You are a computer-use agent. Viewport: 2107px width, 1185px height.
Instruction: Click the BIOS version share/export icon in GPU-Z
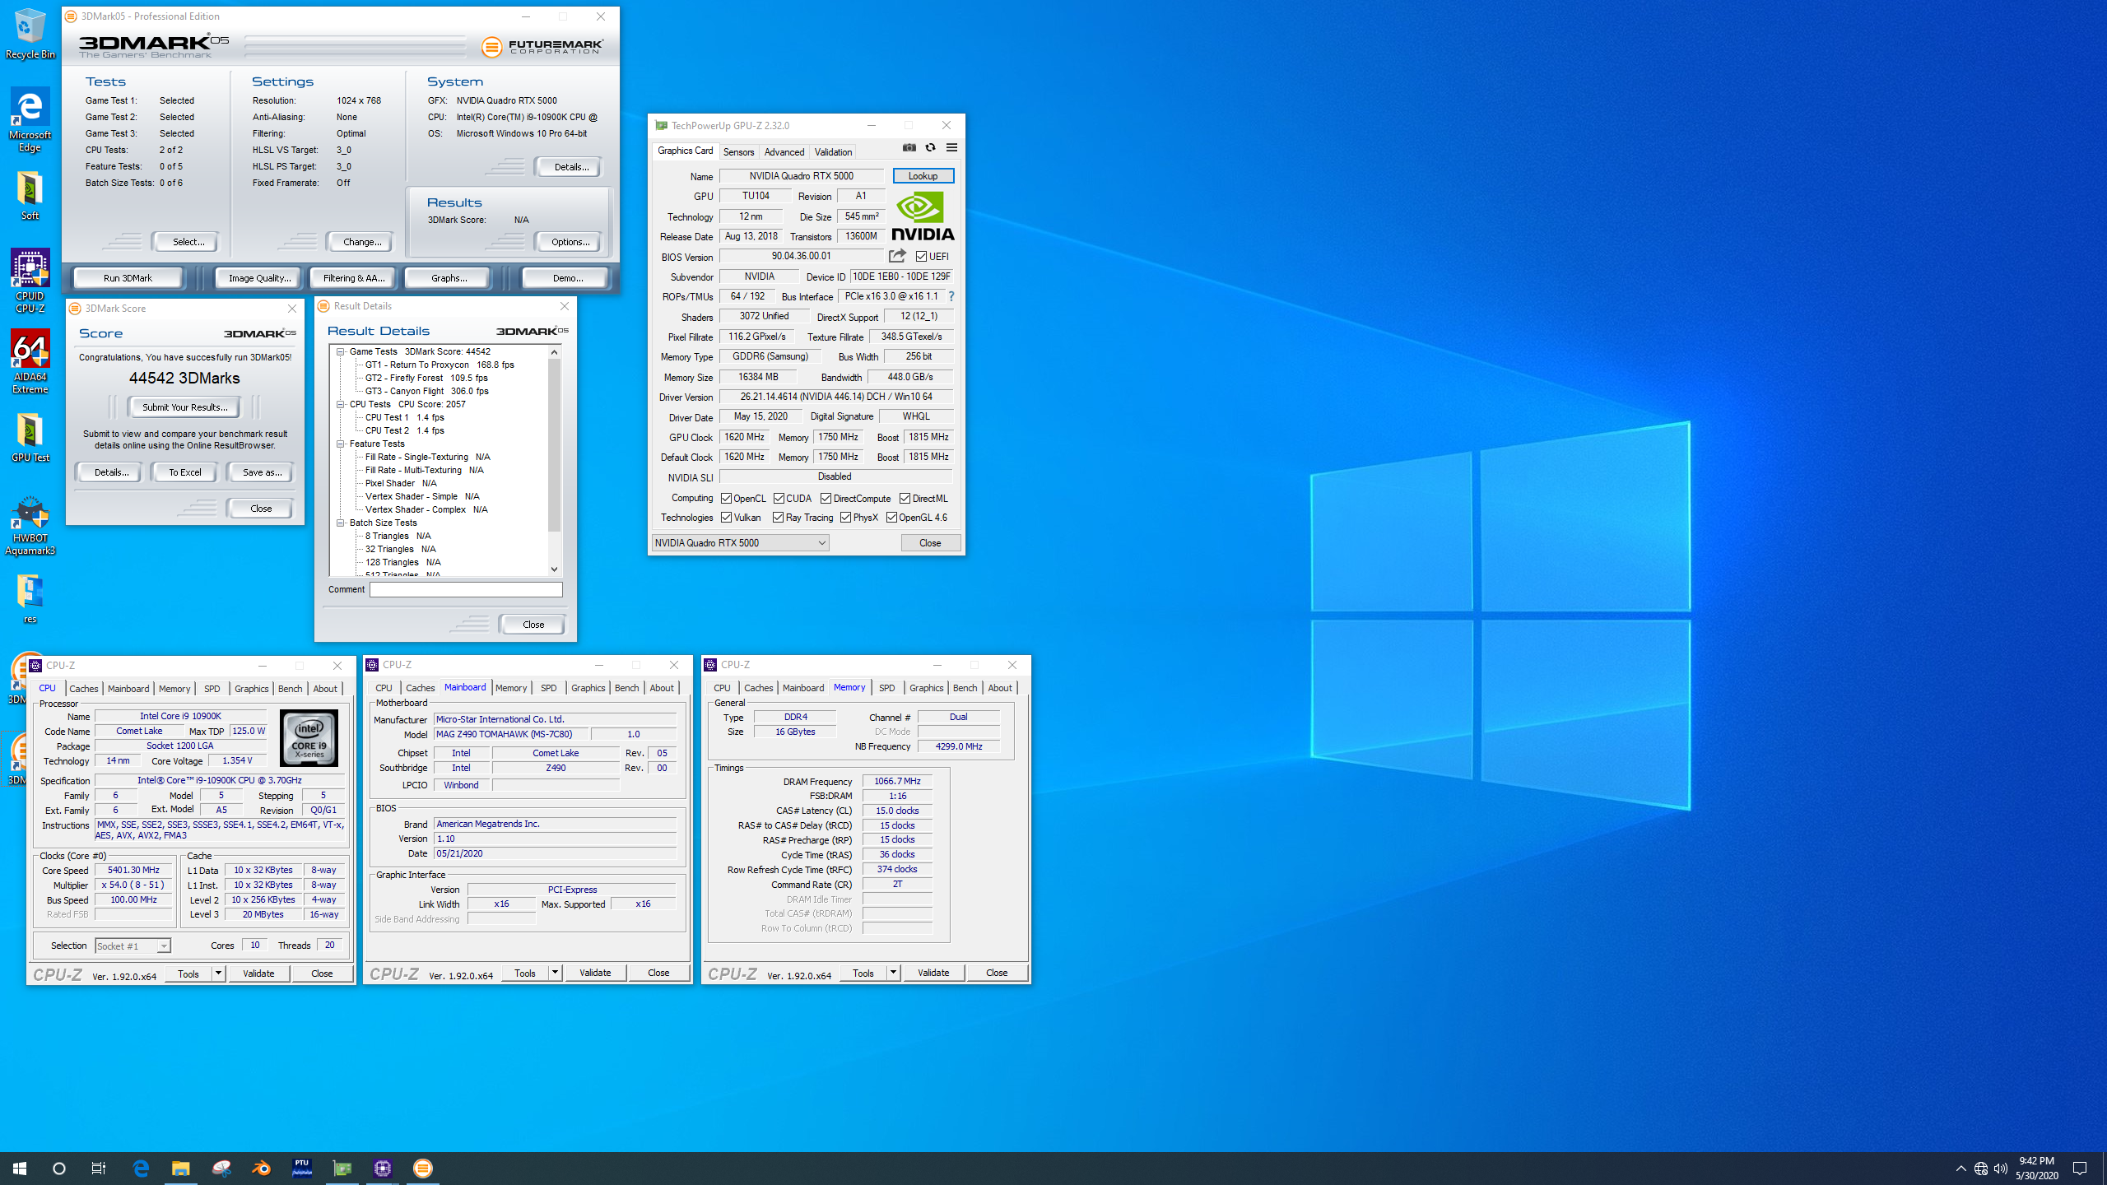tap(897, 256)
